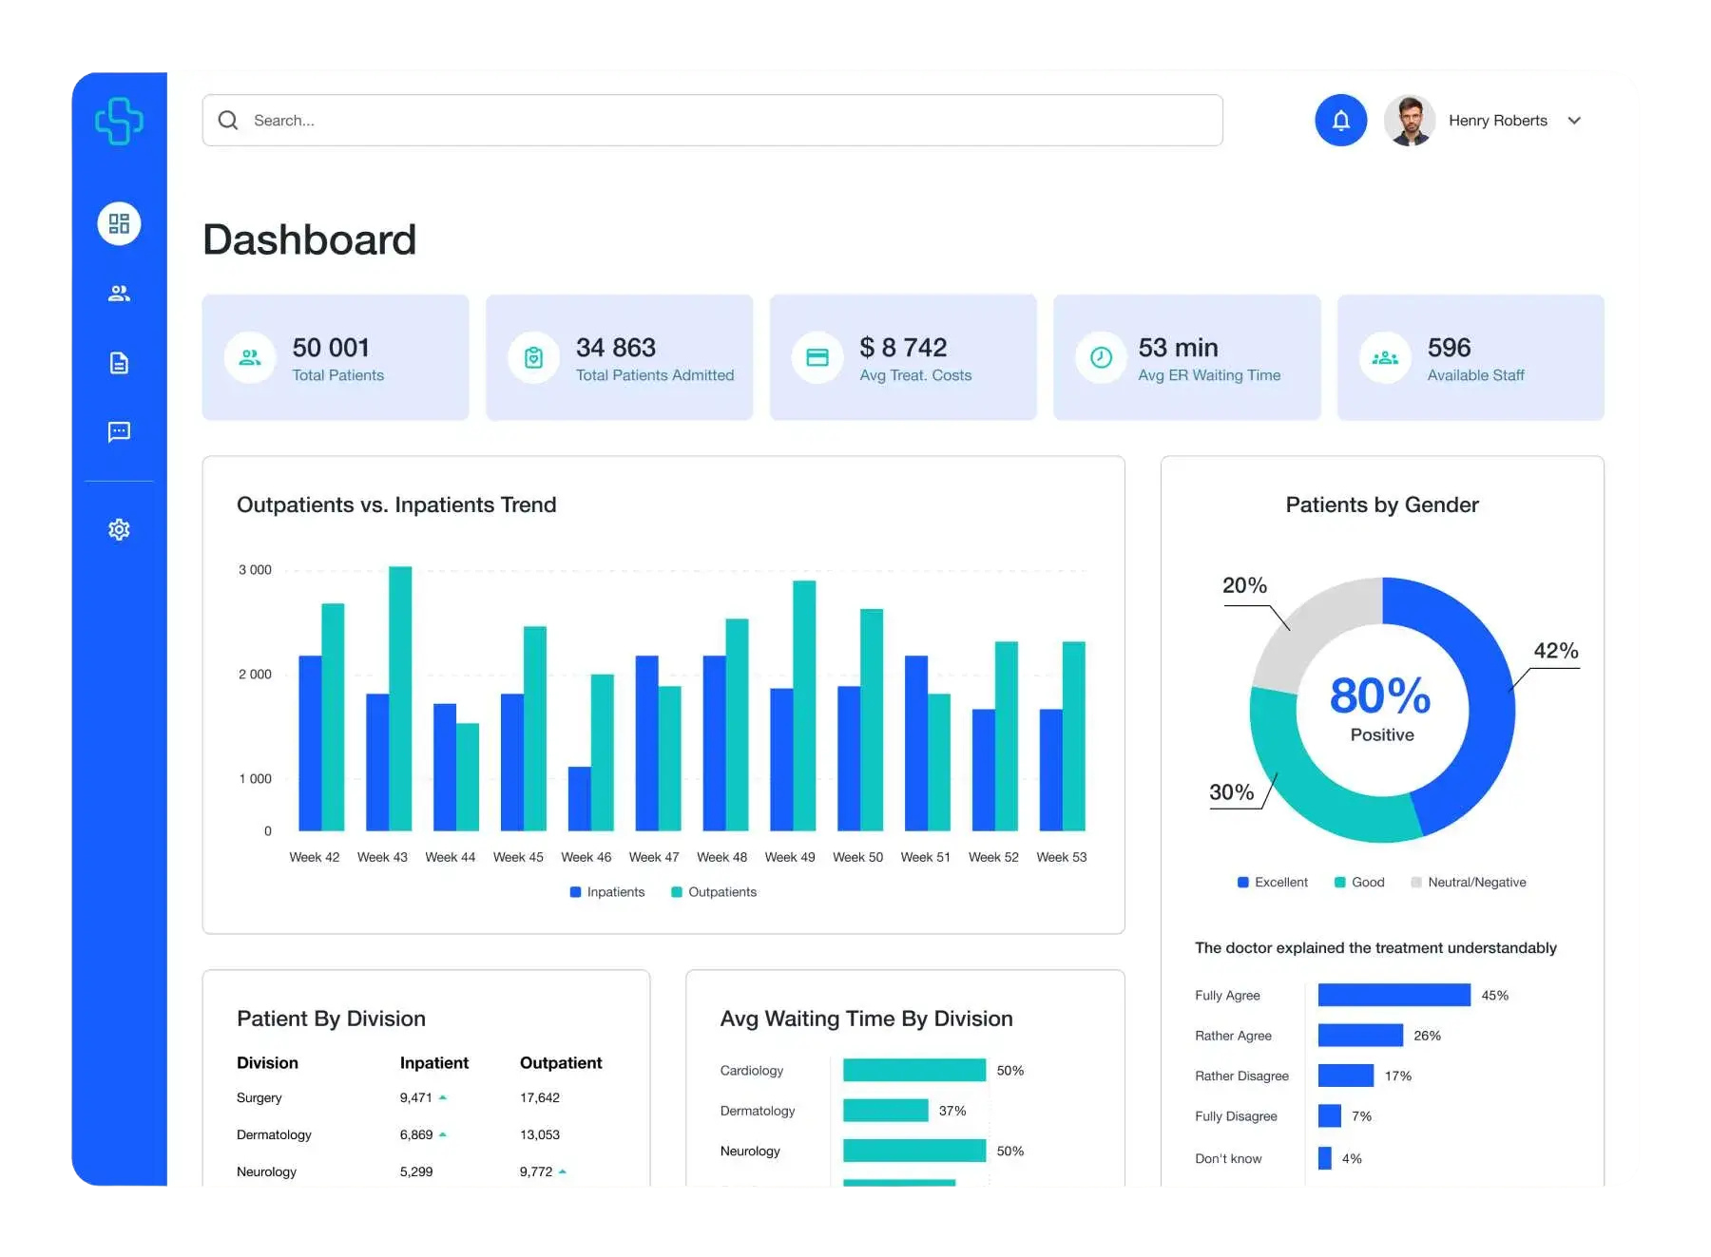The height and width of the screenshot is (1257, 1711).
Task: Open the Patients people icon in sidebar
Action: coord(119,294)
